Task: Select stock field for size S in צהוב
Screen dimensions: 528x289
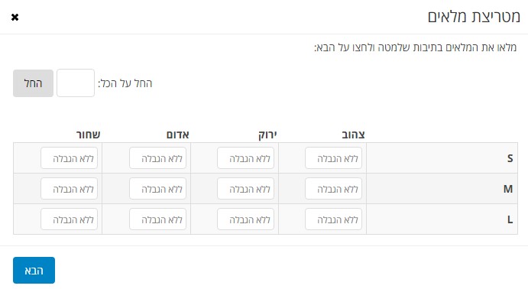Action: pos(333,158)
